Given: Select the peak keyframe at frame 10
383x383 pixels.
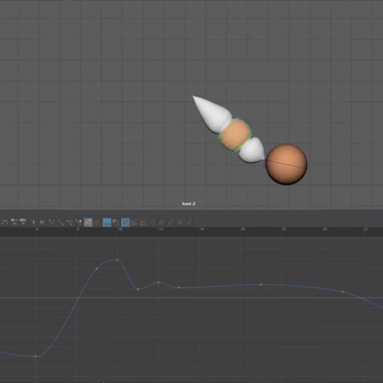Looking at the screenshot, I should tap(117, 260).
